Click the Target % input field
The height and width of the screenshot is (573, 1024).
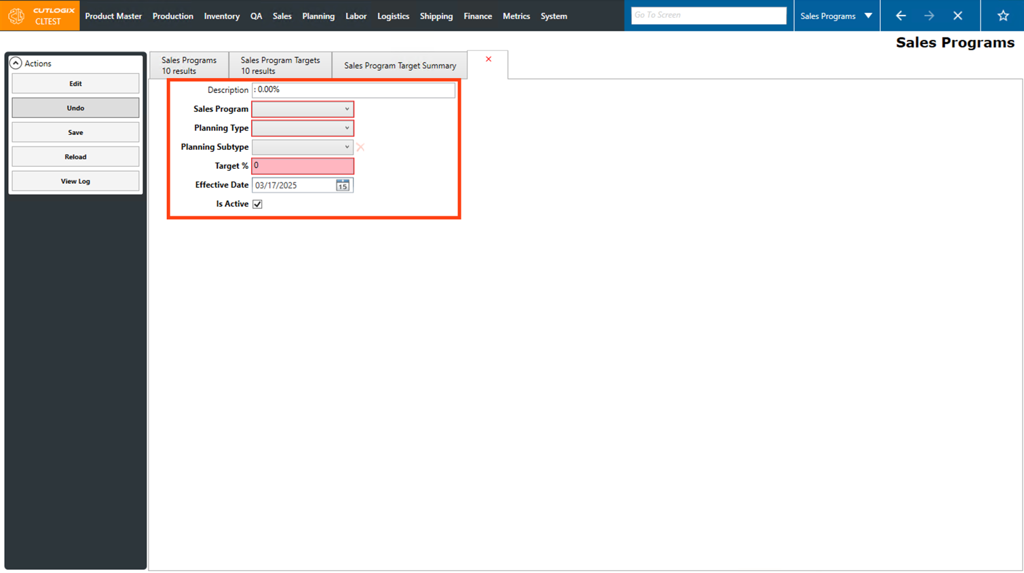click(x=303, y=166)
